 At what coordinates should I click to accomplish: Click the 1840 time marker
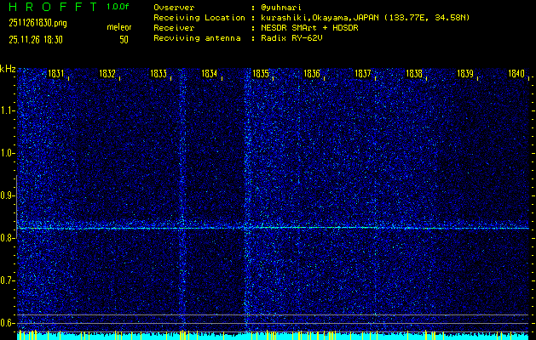coord(516,75)
